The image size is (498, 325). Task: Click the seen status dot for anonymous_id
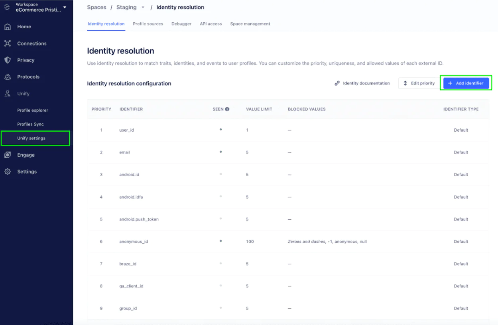coord(220,241)
